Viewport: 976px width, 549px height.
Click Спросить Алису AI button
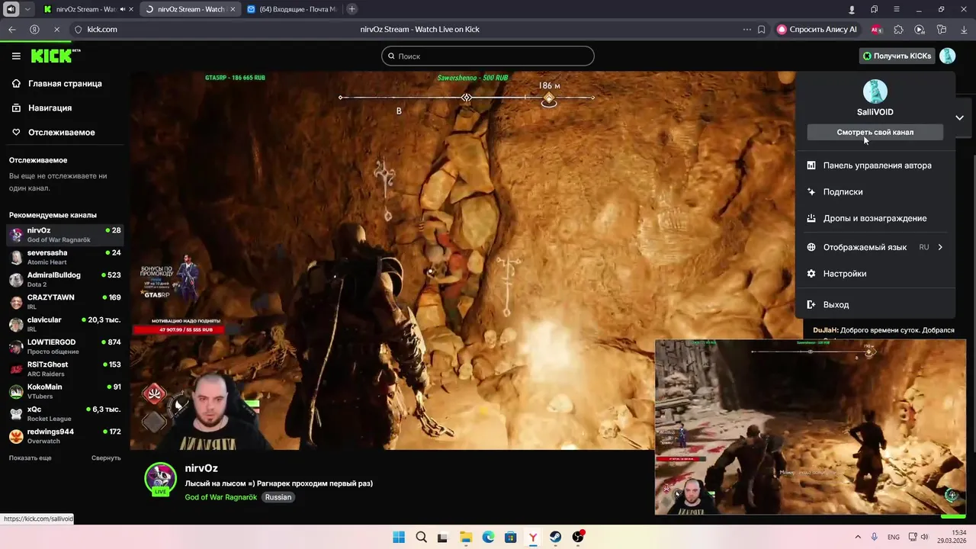tap(817, 29)
